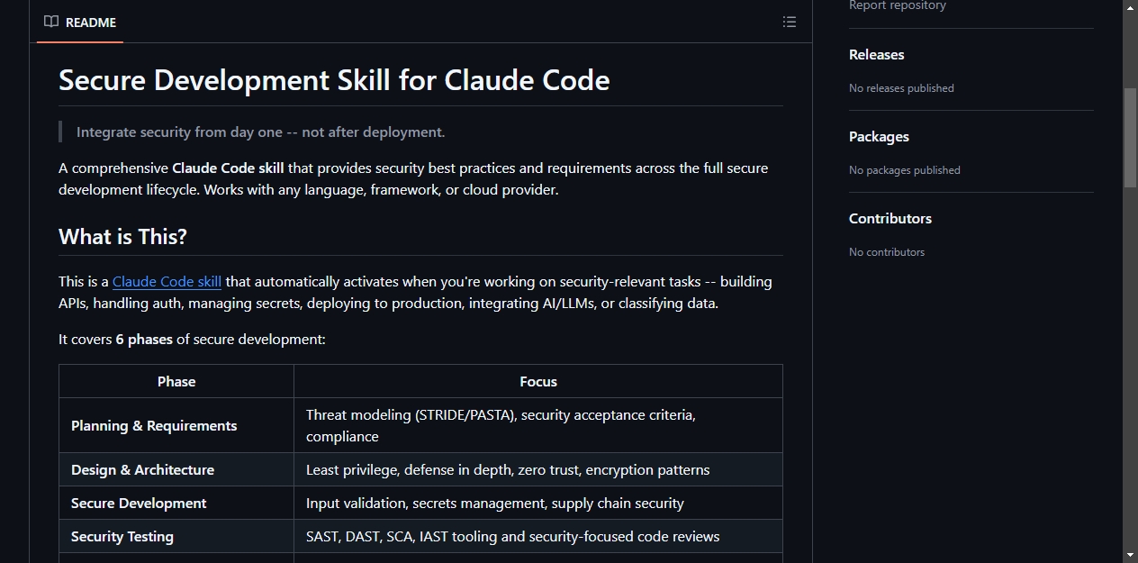The image size is (1138, 563).
Task: Open the Contributors section heading
Action: pyautogui.click(x=890, y=219)
